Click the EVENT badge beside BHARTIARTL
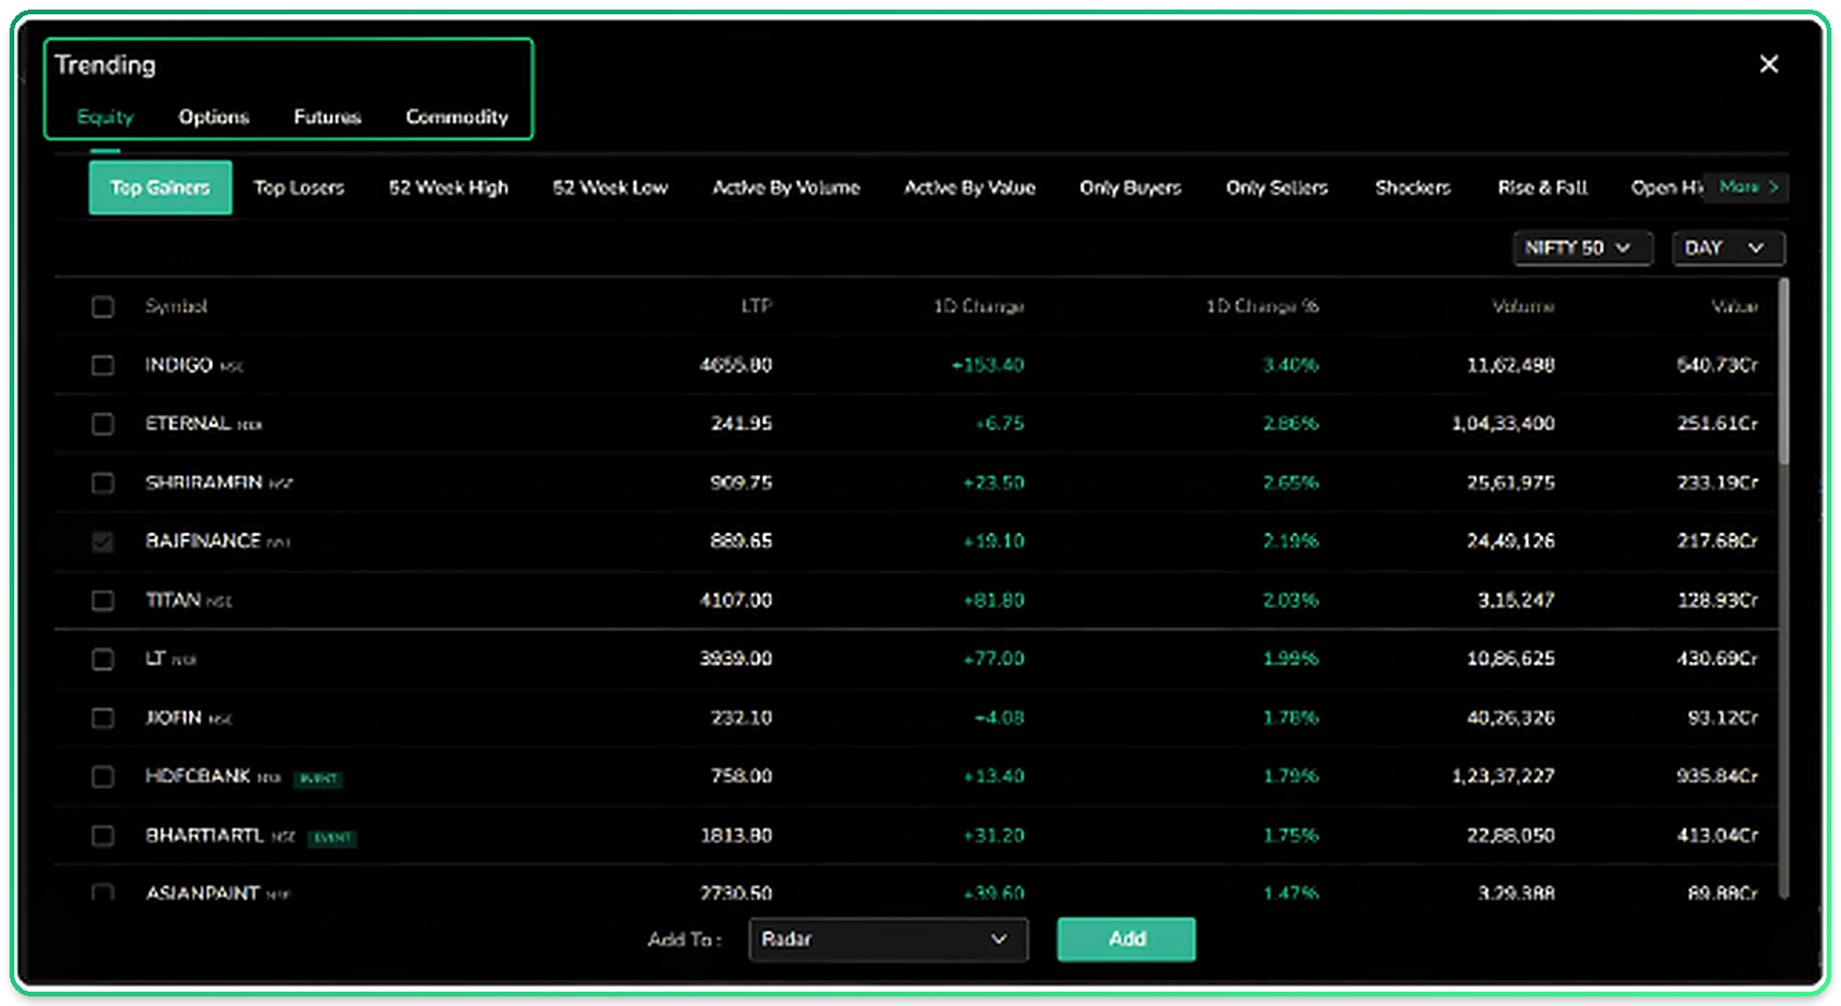 tap(332, 838)
